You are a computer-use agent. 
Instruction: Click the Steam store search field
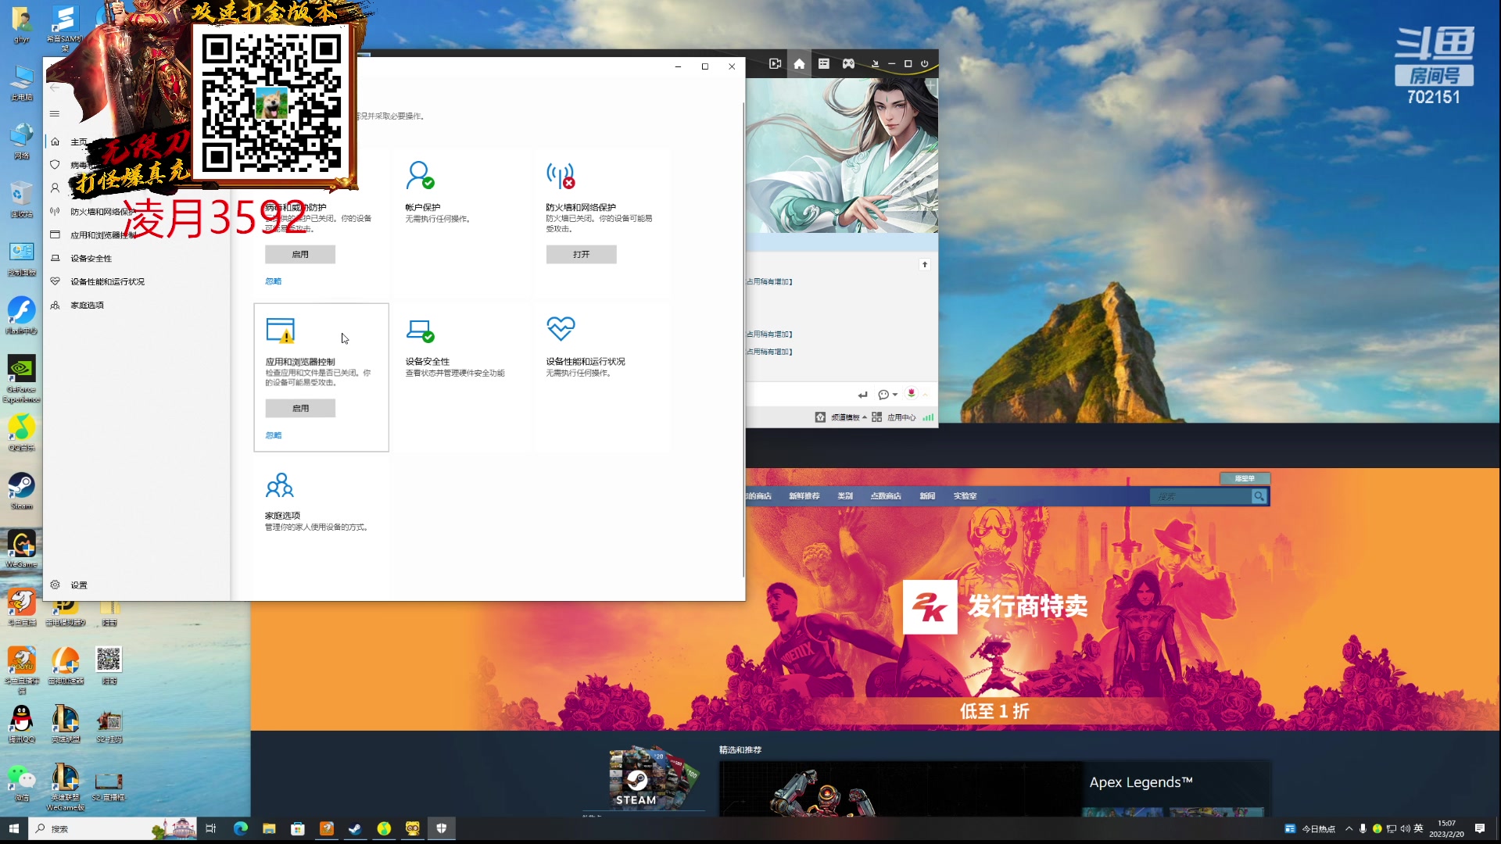1200,497
